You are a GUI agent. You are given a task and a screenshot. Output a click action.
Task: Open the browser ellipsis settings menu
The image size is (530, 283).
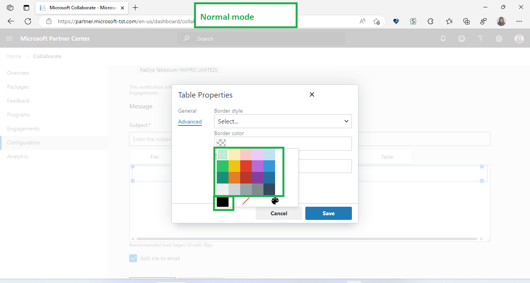[519, 21]
